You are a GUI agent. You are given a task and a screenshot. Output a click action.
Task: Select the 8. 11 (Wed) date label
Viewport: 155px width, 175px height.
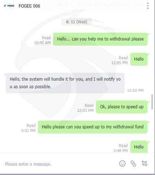[77, 22]
